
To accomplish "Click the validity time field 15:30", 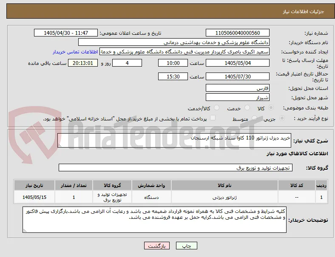I will point(173,76).
